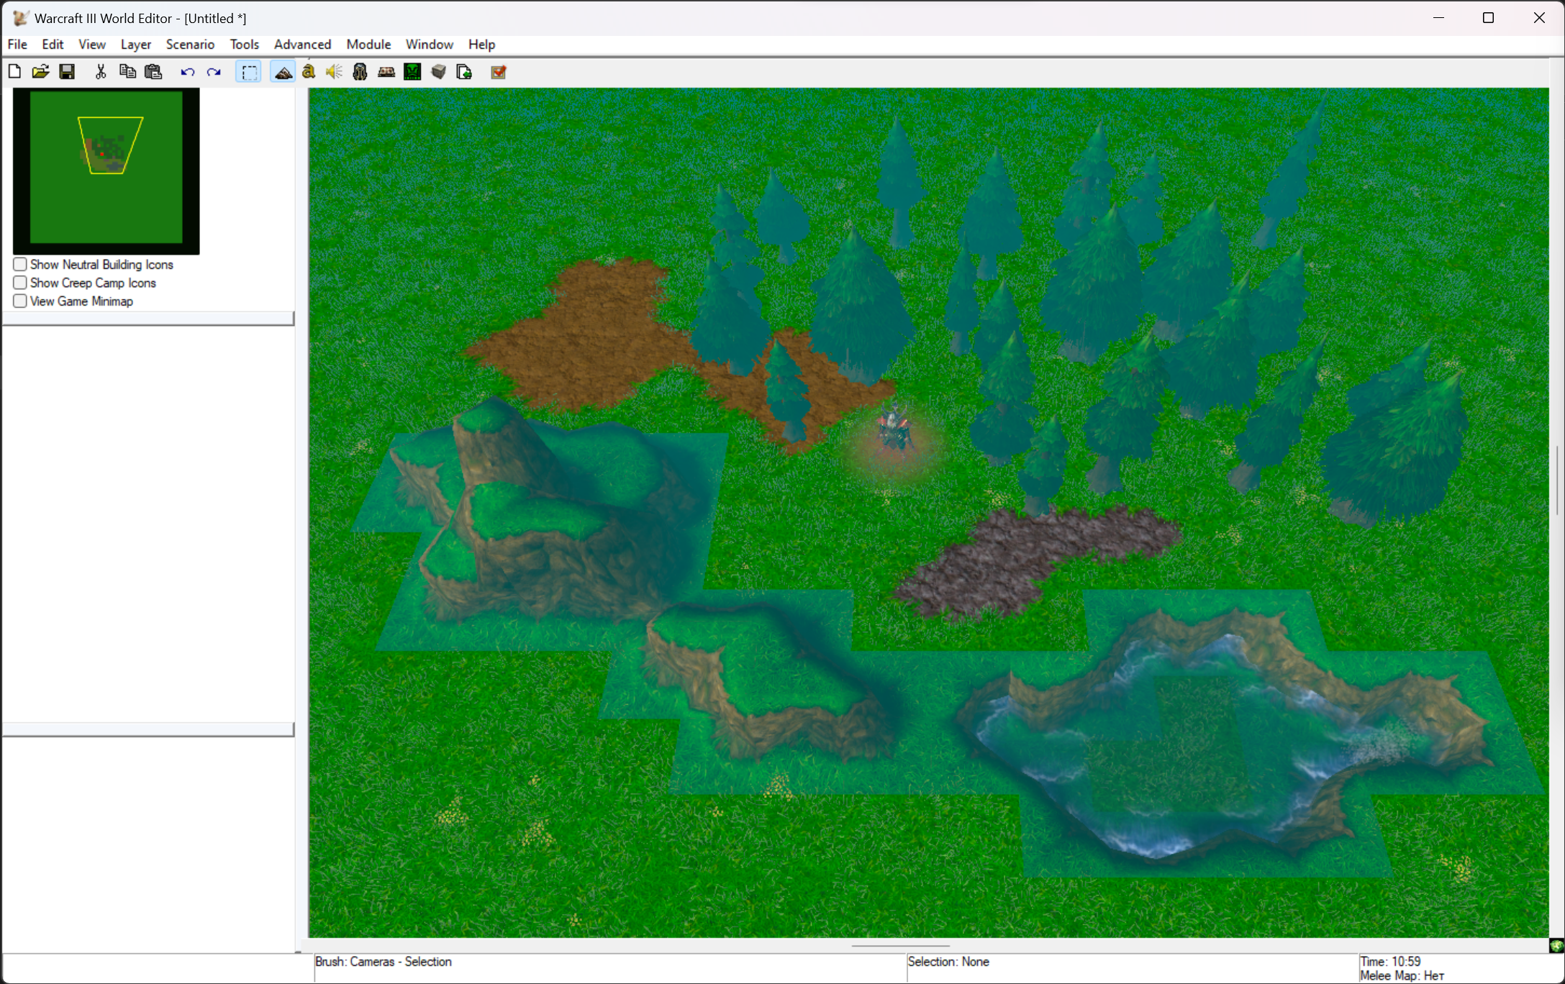Click the vertical scrollbar of the map view
The width and height of the screenshot is (1565, 984).
[x=1557, y=480]
